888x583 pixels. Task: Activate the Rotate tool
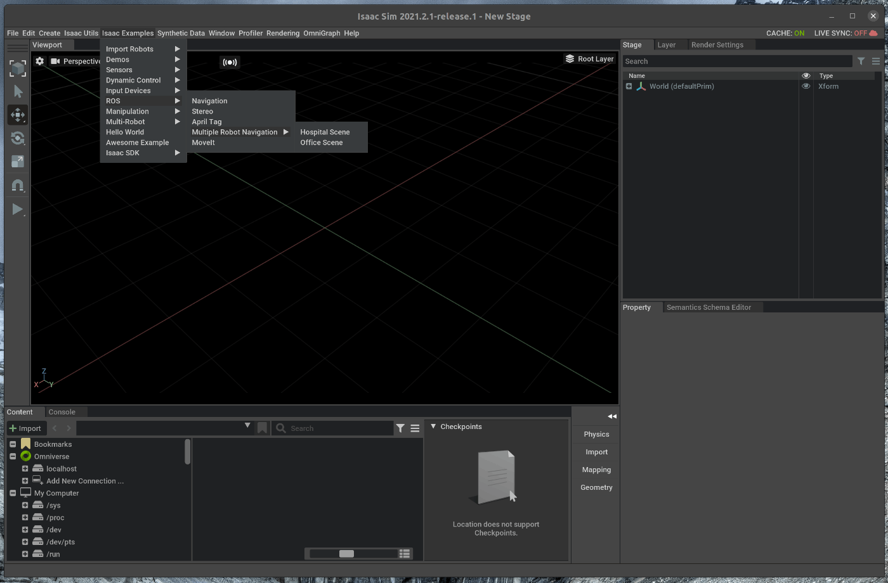(x=18, y=138)
